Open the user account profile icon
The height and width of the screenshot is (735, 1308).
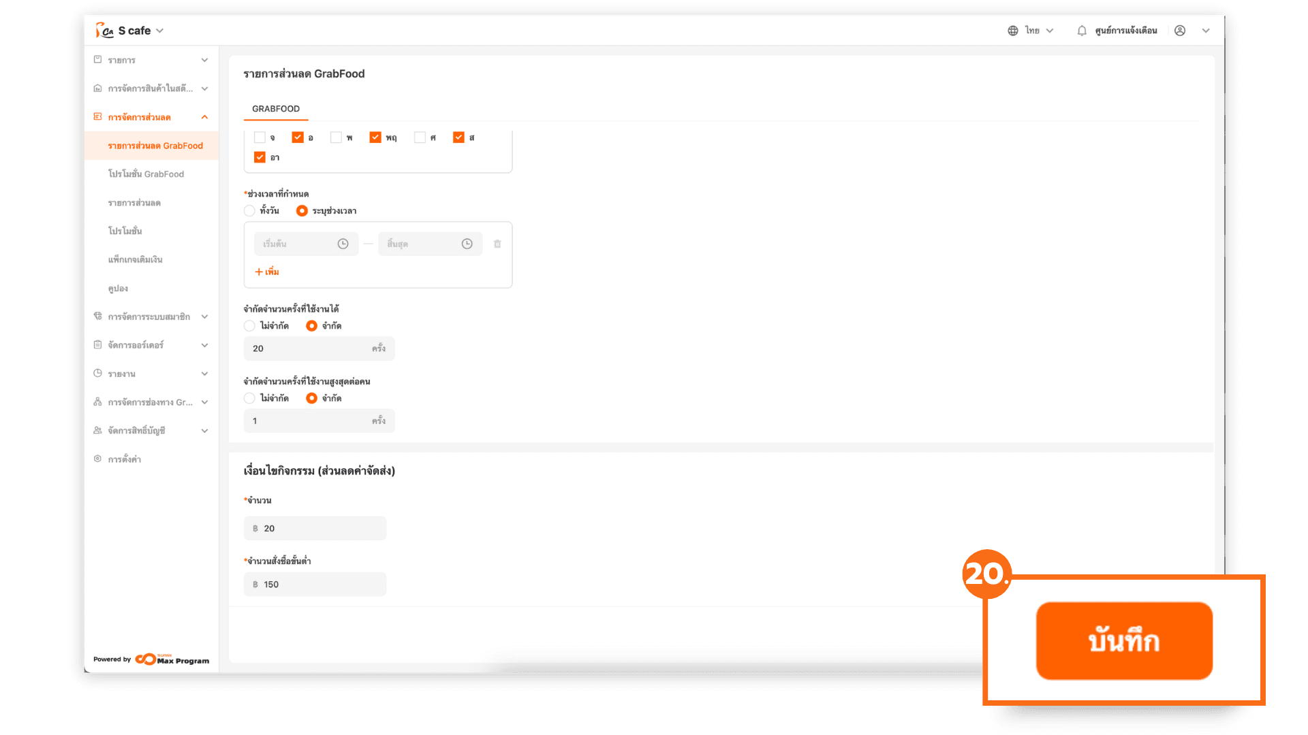click(x=1180, y=31)
